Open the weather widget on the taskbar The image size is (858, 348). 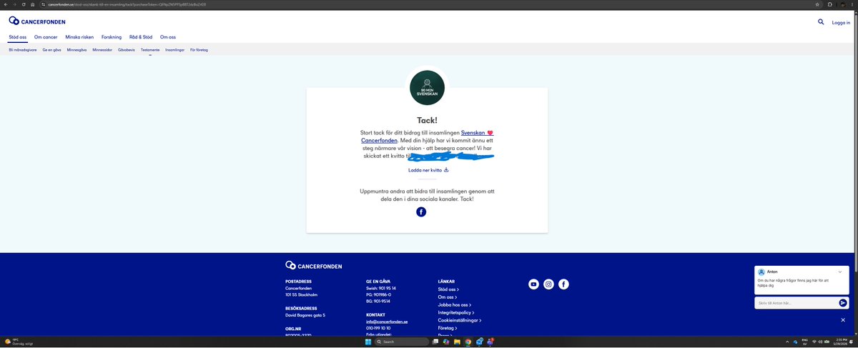pyautogui.click(x=18, y=342)
